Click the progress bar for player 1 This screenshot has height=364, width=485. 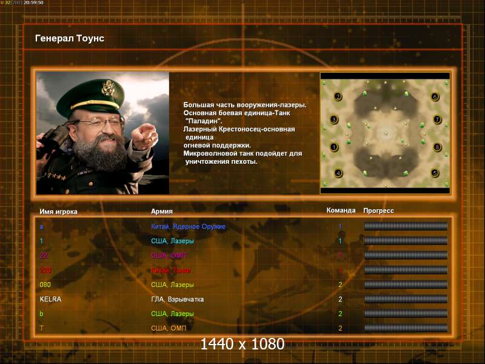point(406,241)
